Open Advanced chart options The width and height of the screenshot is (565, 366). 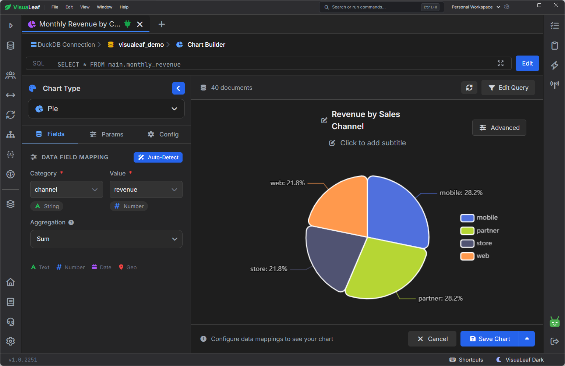point(499,128)
